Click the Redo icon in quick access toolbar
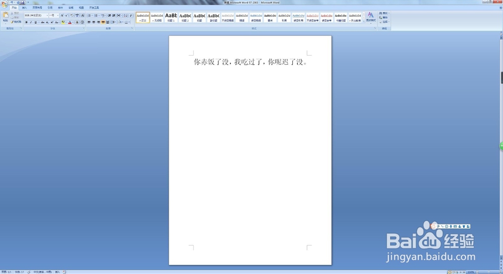 point(18,3)
